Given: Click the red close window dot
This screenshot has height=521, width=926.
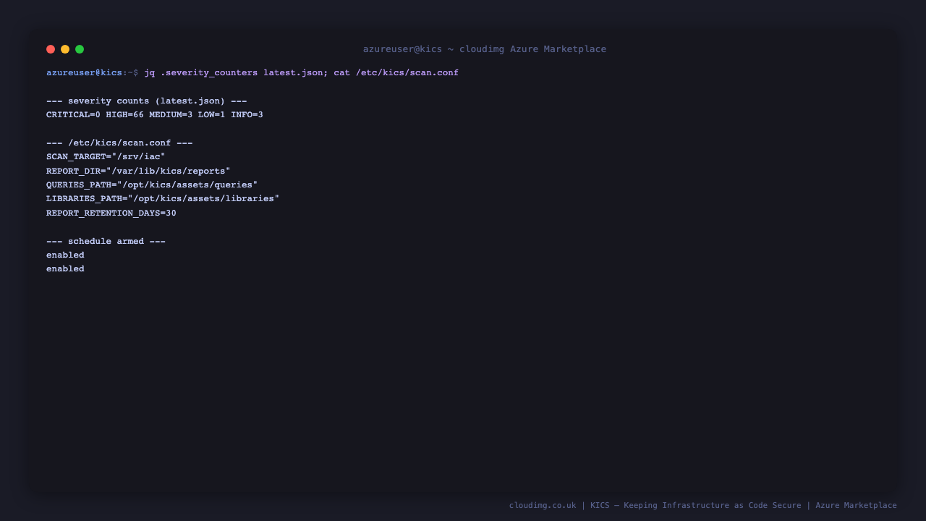Looking at the screenshot, I should pos(51,49).
